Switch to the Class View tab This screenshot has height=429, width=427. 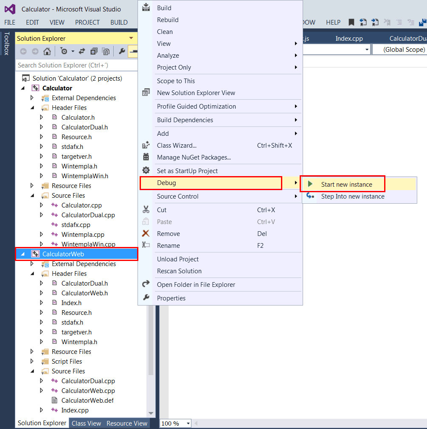click(x=86, y=423)
